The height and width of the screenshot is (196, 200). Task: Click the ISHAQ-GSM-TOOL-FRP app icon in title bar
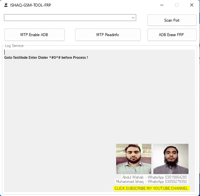[6, 5]
